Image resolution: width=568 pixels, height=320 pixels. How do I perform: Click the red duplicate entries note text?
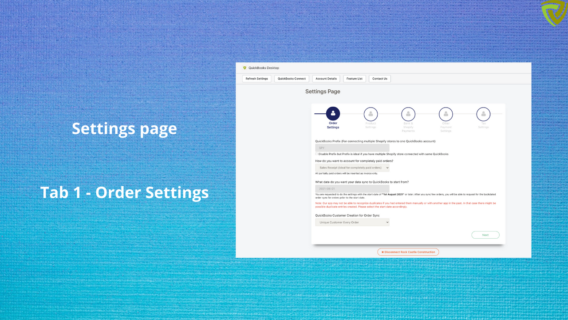[406, 205]
